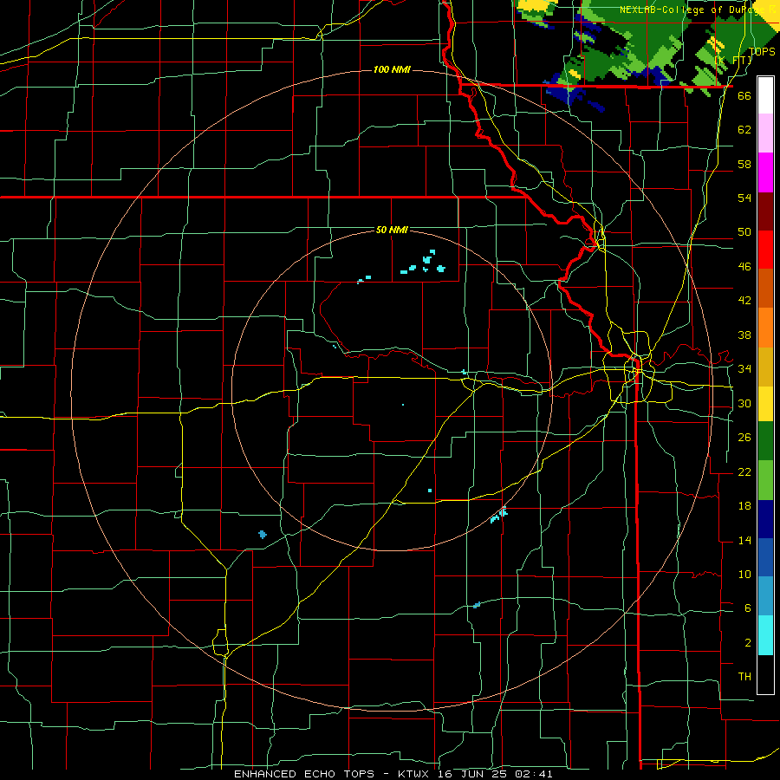Click the footer "ENHANCED ECHO TOPS" caption
780x780 pixels.
pyautogui.click(x=304, y=774)
